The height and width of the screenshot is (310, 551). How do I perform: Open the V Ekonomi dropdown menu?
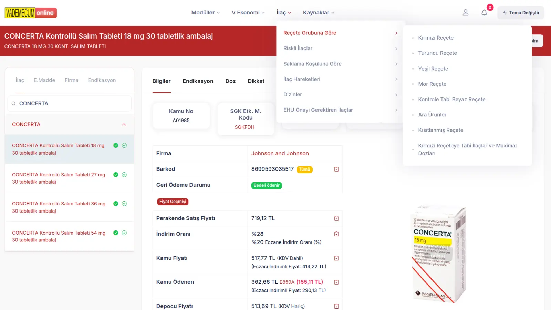(248, 13)
